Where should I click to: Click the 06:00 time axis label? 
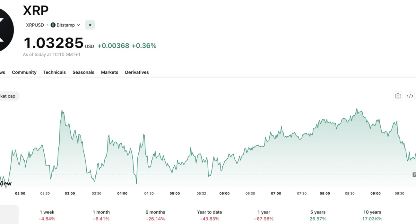[x=224, y=193]
